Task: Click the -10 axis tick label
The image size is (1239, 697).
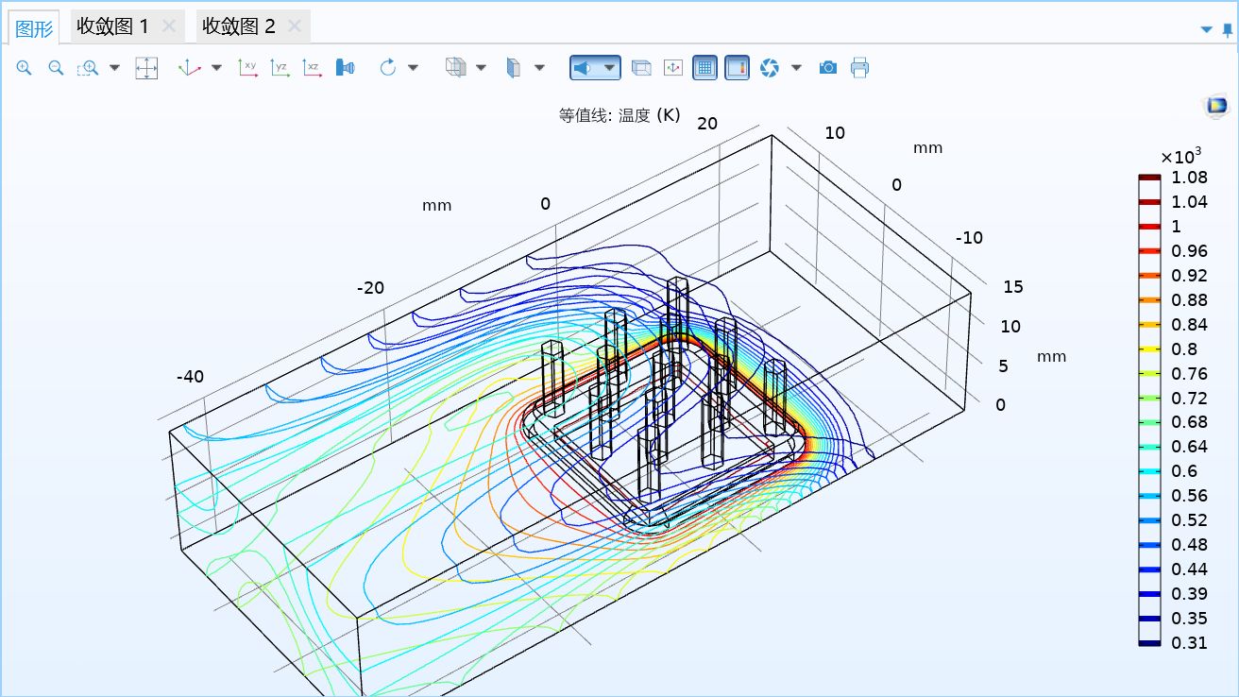Action: pyautogui.click(x=969, y=238)
